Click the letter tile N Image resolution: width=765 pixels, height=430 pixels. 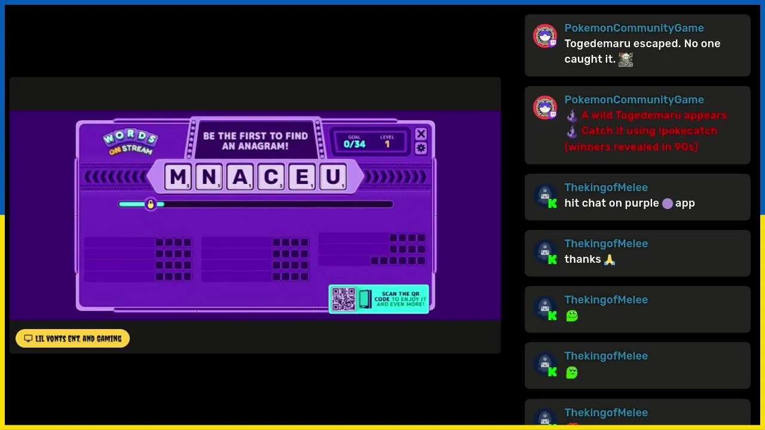pos(209,177)
